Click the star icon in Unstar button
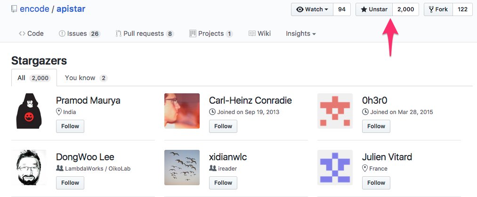Screen dimensions: 477x197 point(364,9)
